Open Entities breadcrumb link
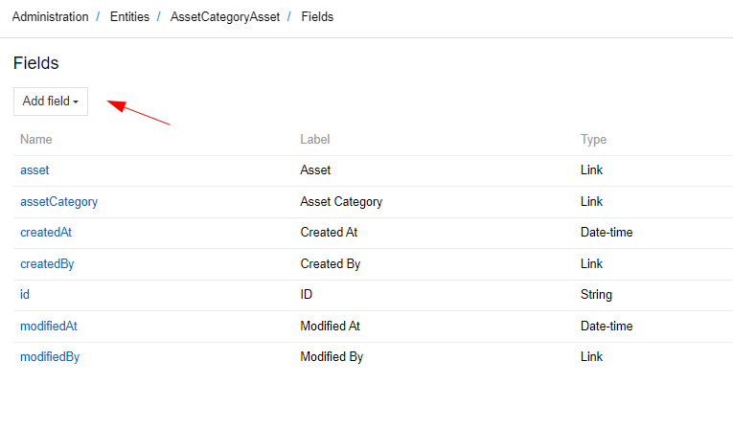 point(129,17)
